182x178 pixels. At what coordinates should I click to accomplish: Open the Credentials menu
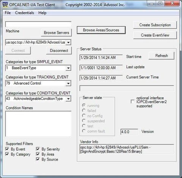pyautogui.click(x=25, y=13)
